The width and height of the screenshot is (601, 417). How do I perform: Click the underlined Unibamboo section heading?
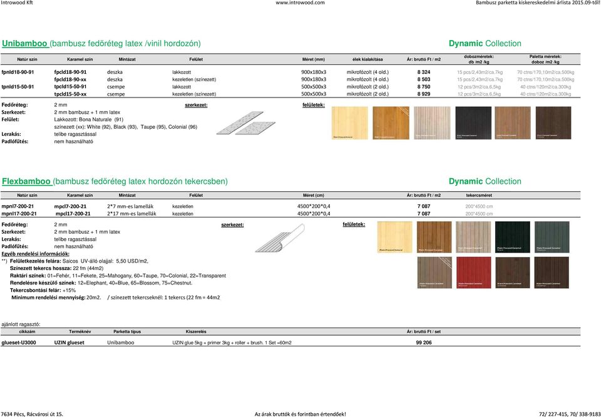pos(24,44)
